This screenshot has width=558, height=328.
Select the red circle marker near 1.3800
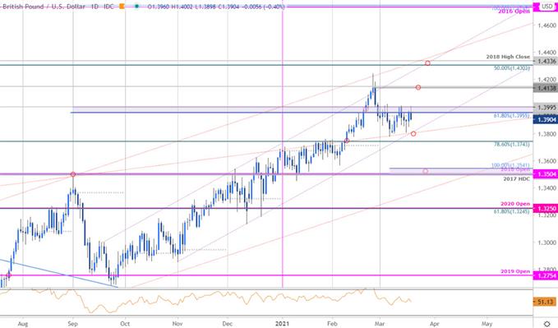413,133
